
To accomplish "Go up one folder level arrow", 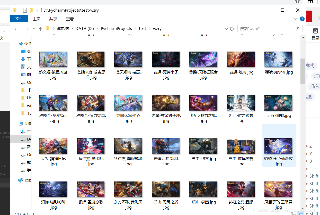I will tap(40, 29).
